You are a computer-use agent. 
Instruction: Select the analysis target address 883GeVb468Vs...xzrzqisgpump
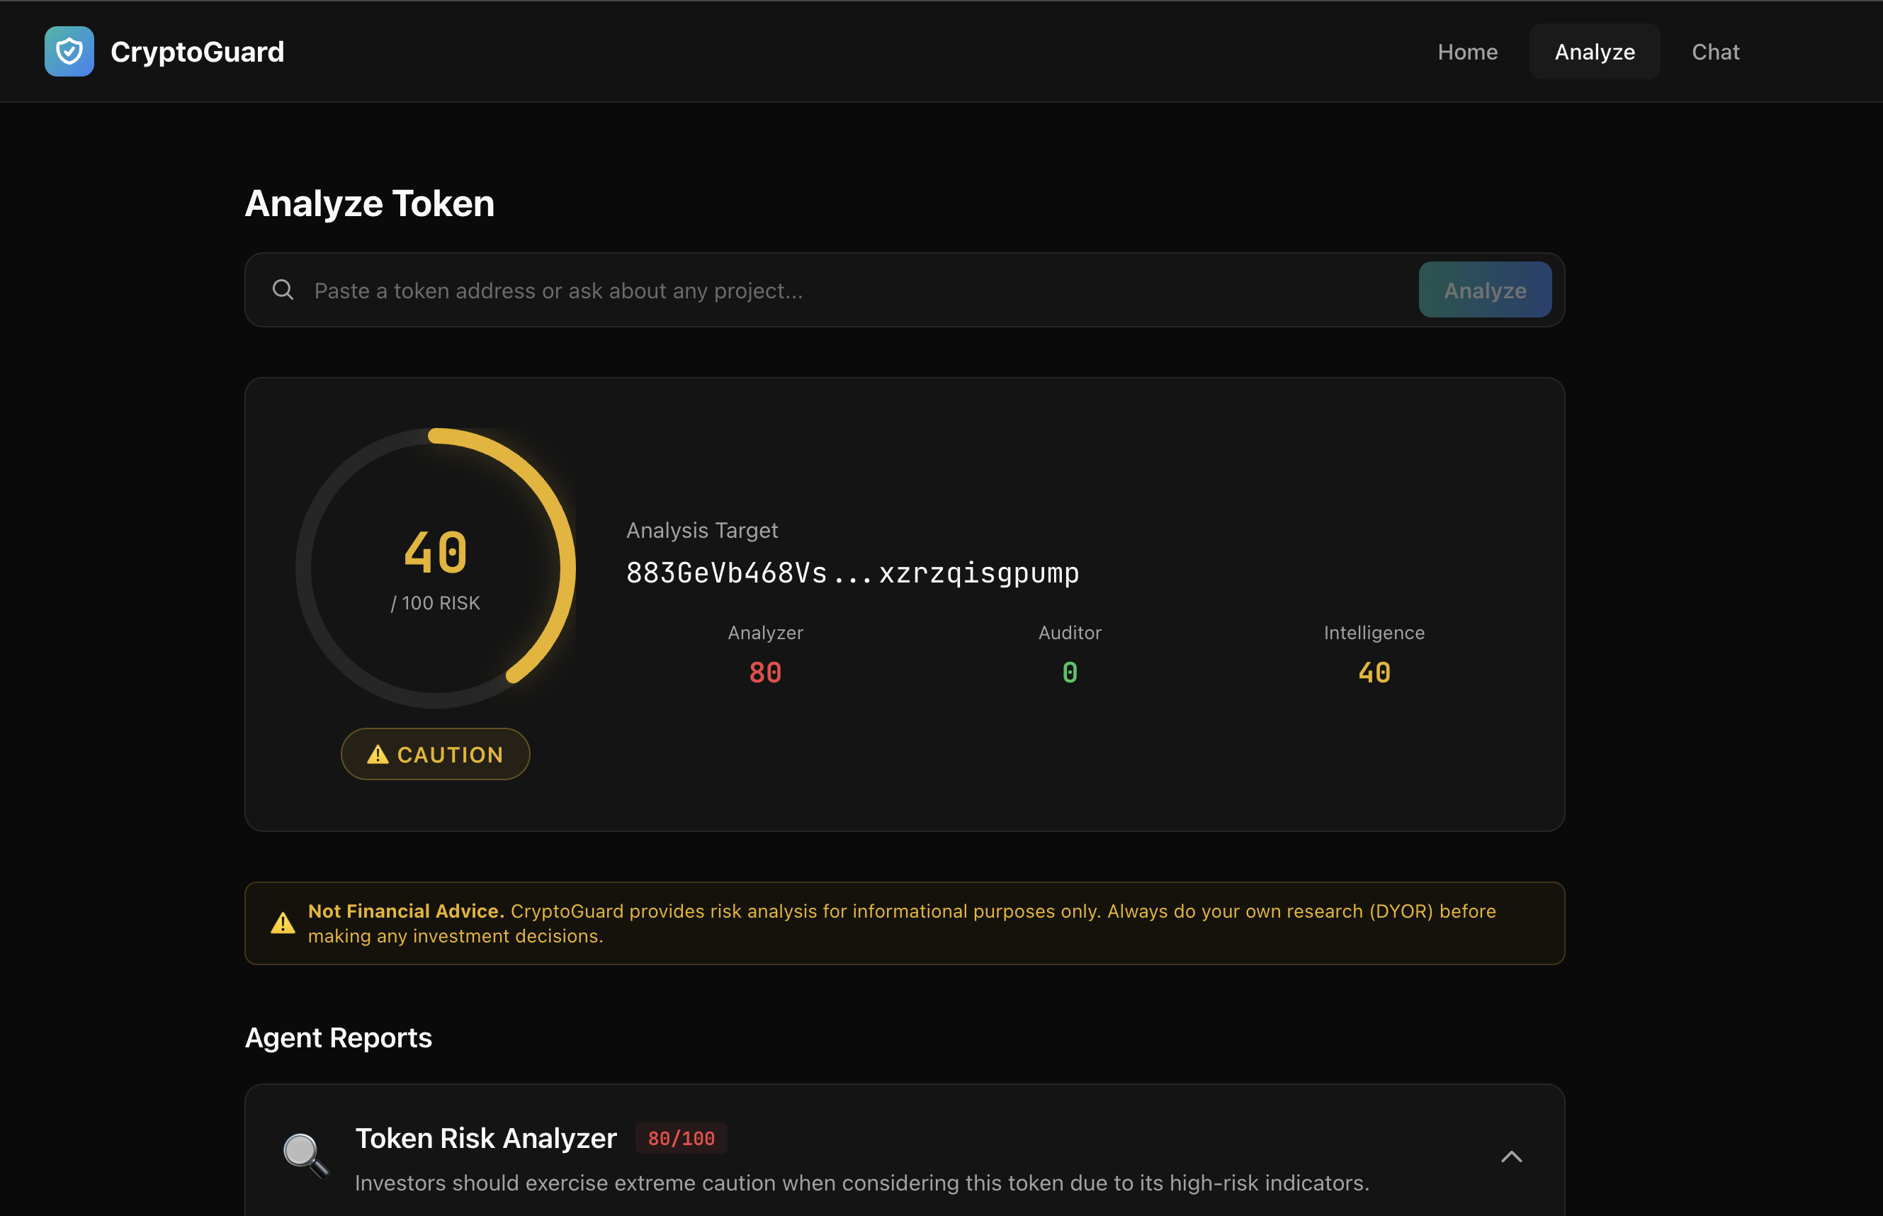(x=853, y=573)
